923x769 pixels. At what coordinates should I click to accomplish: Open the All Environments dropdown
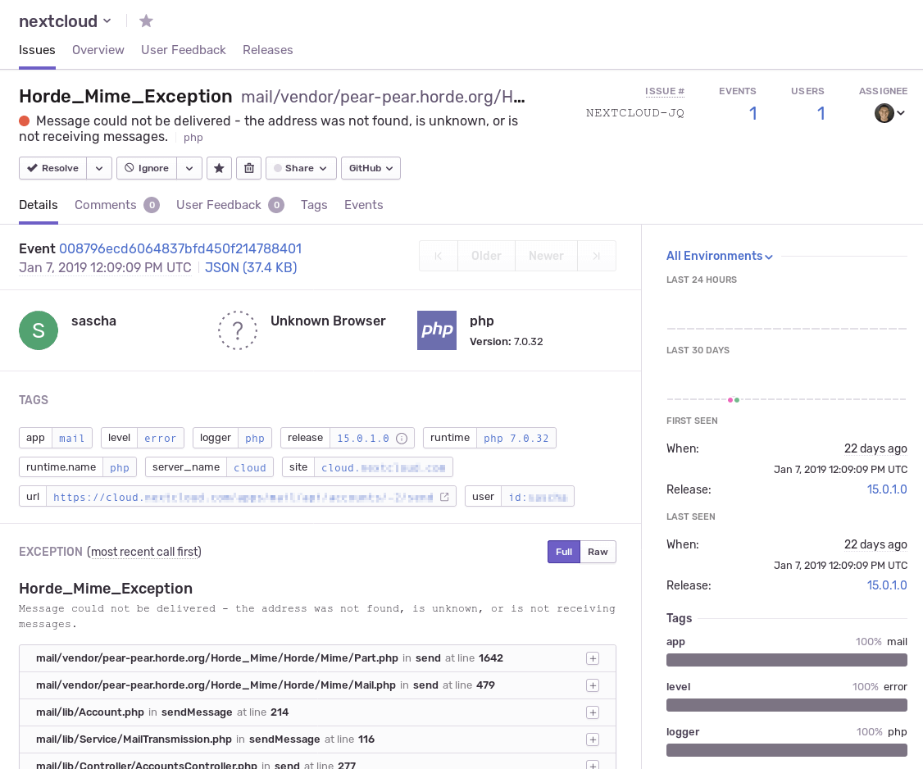coord(720,256)
